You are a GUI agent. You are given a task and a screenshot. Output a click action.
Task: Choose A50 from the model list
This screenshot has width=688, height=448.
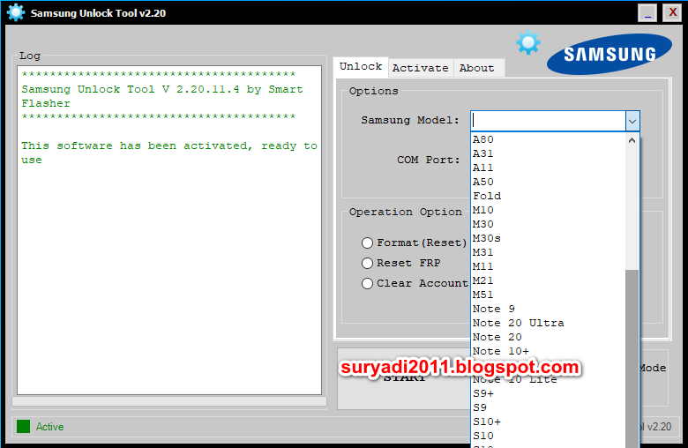pyautogui.click(x=548, y=182)
